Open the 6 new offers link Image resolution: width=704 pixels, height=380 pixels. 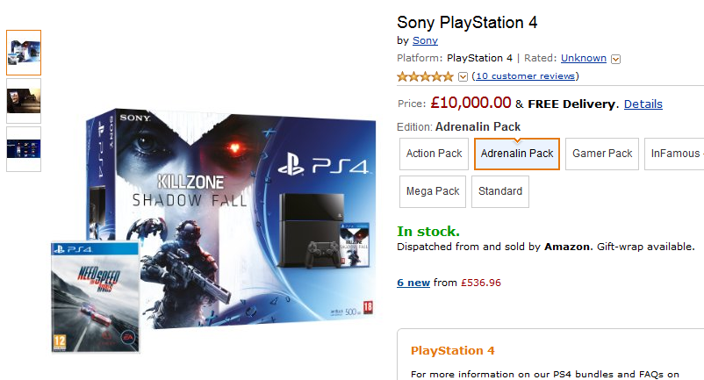tap(413, 283)
